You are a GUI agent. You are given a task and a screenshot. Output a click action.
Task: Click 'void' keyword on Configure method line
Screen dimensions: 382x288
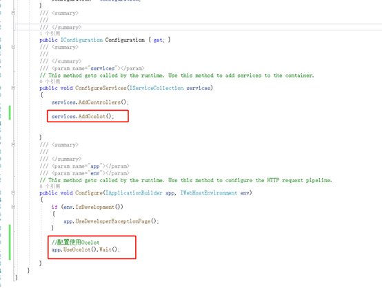coord(66,193)
